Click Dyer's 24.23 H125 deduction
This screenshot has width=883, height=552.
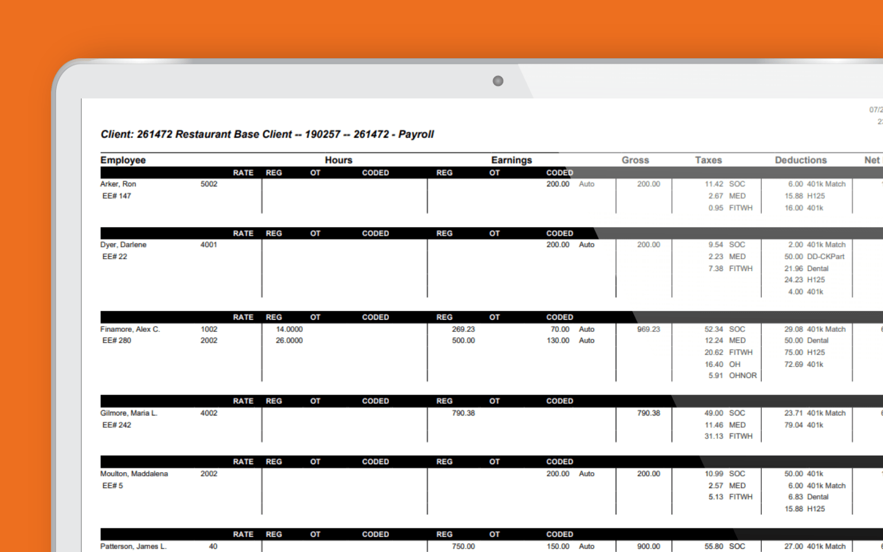805,280
